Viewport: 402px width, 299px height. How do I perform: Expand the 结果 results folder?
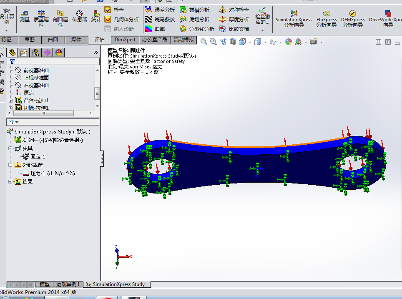[10, 181]
